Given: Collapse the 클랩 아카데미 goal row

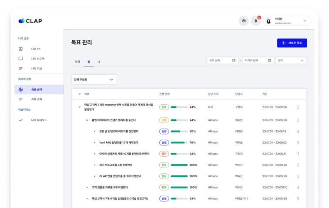Looking at the screenshot, I should click(87, 120).
